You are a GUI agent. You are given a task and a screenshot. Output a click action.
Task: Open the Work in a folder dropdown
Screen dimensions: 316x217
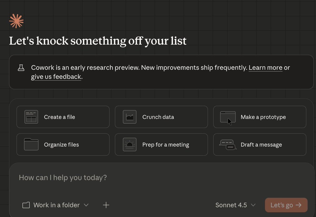click(x=61, y=205)
